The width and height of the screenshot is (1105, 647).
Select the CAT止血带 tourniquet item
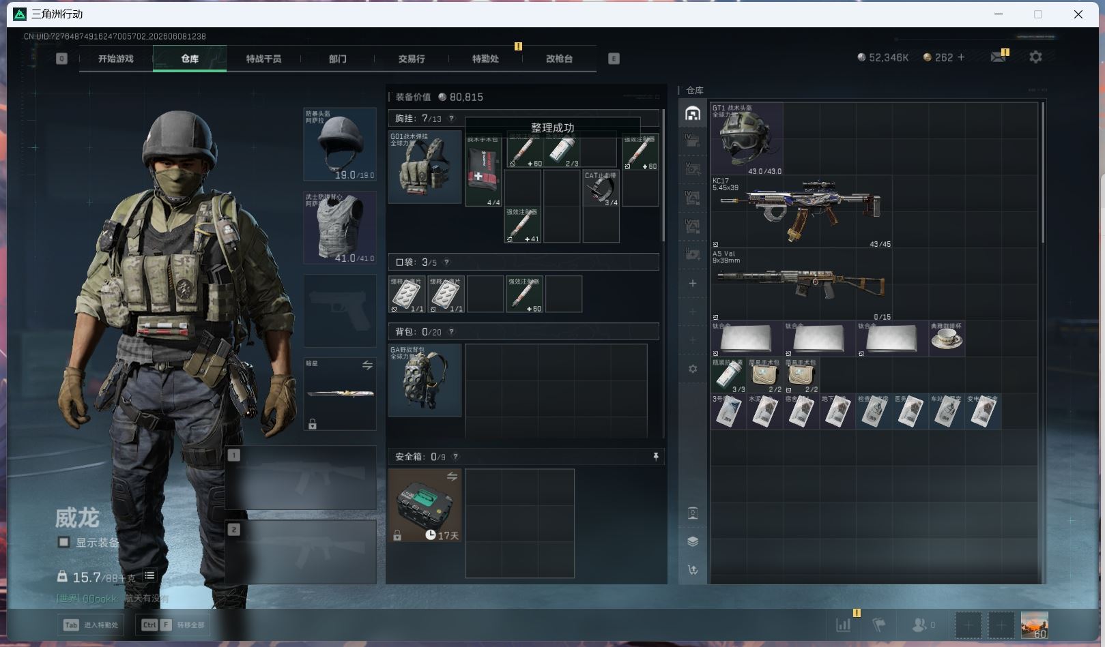601,189
